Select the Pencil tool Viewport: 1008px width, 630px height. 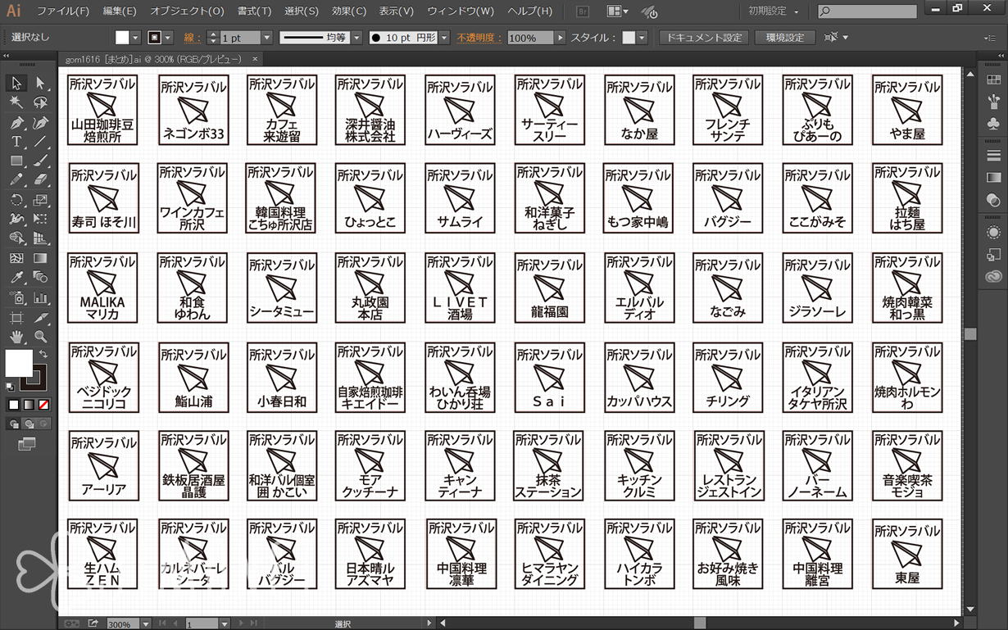16,180
